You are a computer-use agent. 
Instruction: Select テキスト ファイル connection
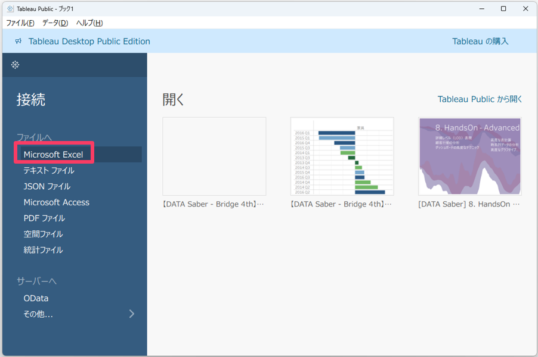pyautogui.click(x=49, y=171)
